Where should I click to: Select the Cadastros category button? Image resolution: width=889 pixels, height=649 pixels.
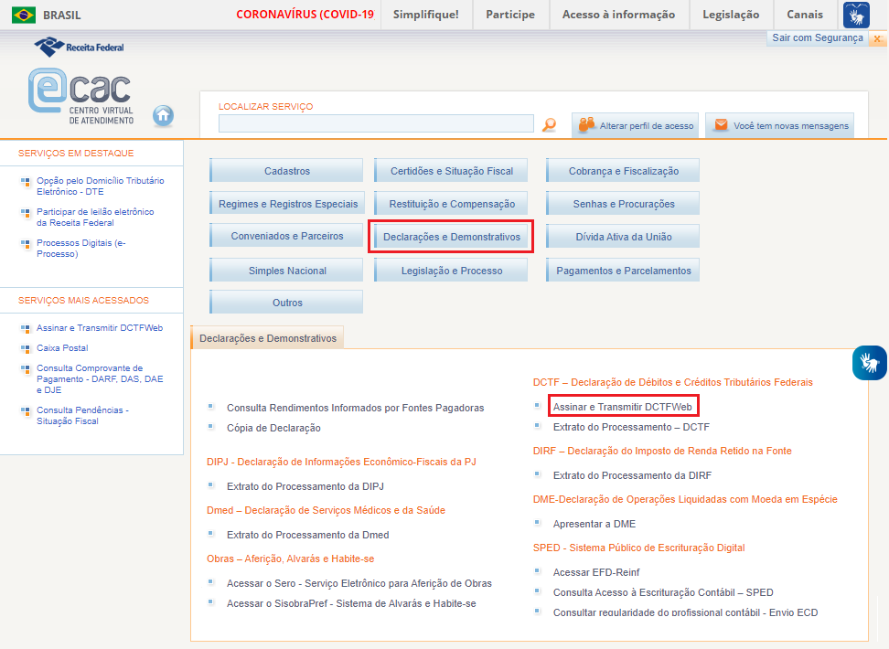point(286,171)
